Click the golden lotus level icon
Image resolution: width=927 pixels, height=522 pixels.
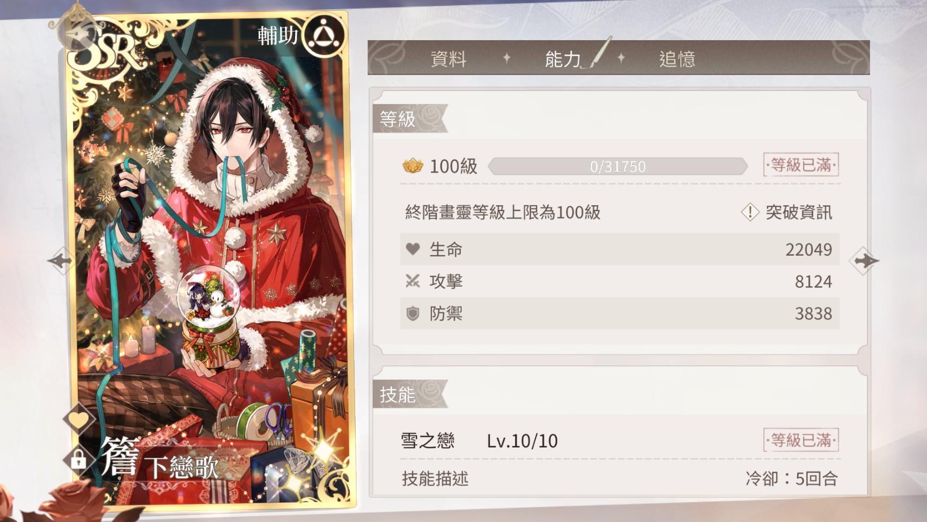click(x=413, y=166)
